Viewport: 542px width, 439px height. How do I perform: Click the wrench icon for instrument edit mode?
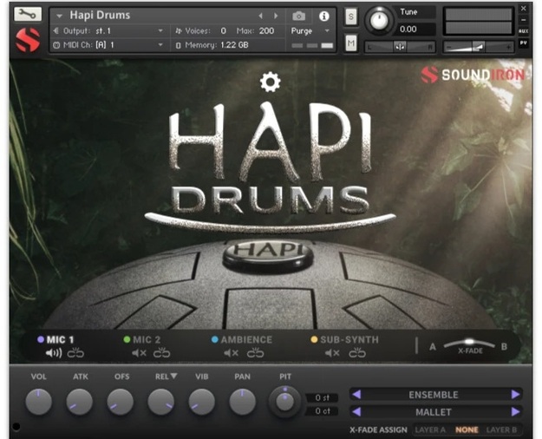coord(28,15)
